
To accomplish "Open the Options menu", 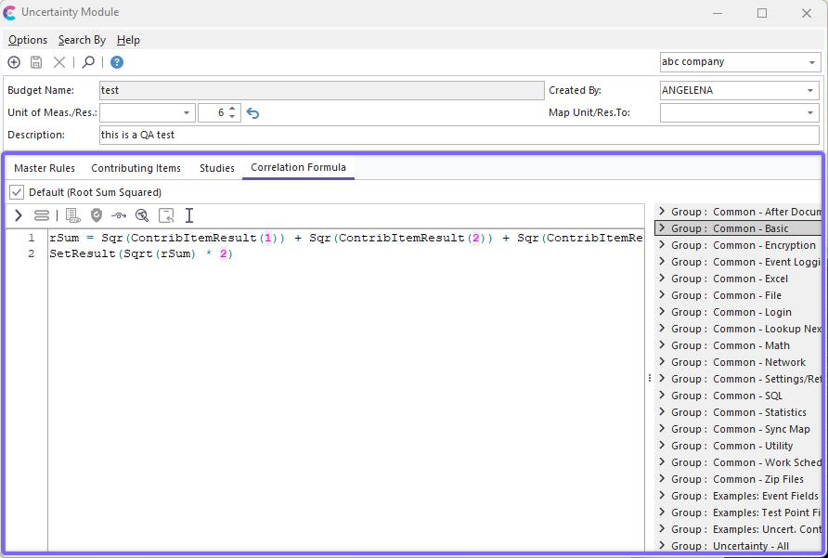I will tap(28, 40).
